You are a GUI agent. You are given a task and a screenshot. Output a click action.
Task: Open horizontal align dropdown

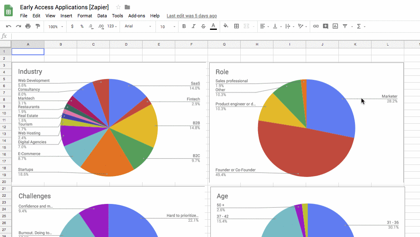(264, 26)
